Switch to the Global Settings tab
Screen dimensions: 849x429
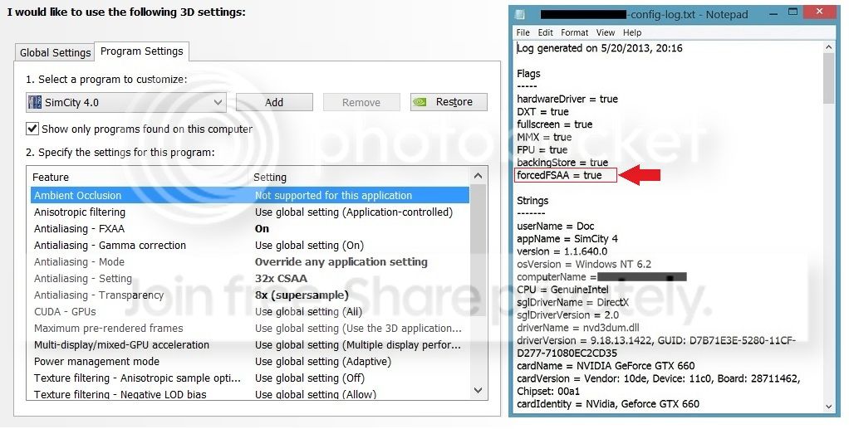pyautogui.click(x=55, y=52)
